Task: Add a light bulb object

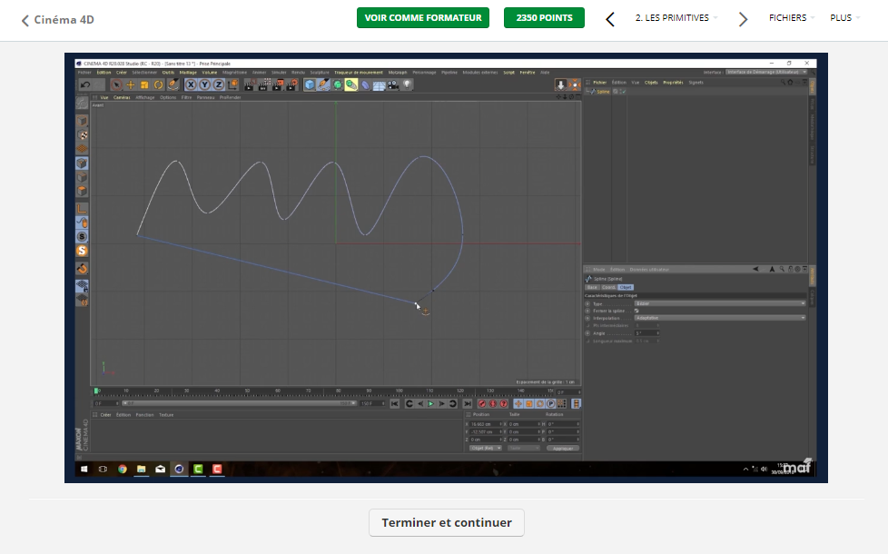Action: (x=407, y=85)
